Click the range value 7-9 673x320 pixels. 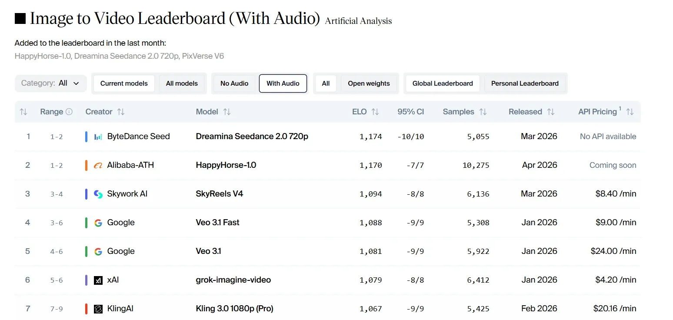coord(57,309)
